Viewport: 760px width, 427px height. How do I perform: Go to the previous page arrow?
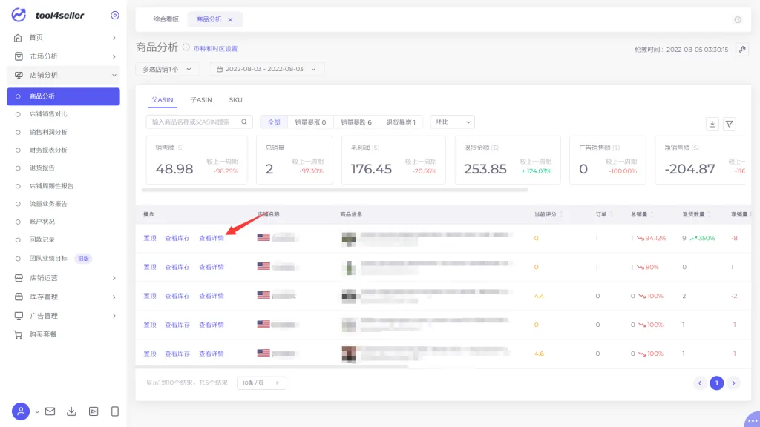pyautogui.click(x=699, y=383)
